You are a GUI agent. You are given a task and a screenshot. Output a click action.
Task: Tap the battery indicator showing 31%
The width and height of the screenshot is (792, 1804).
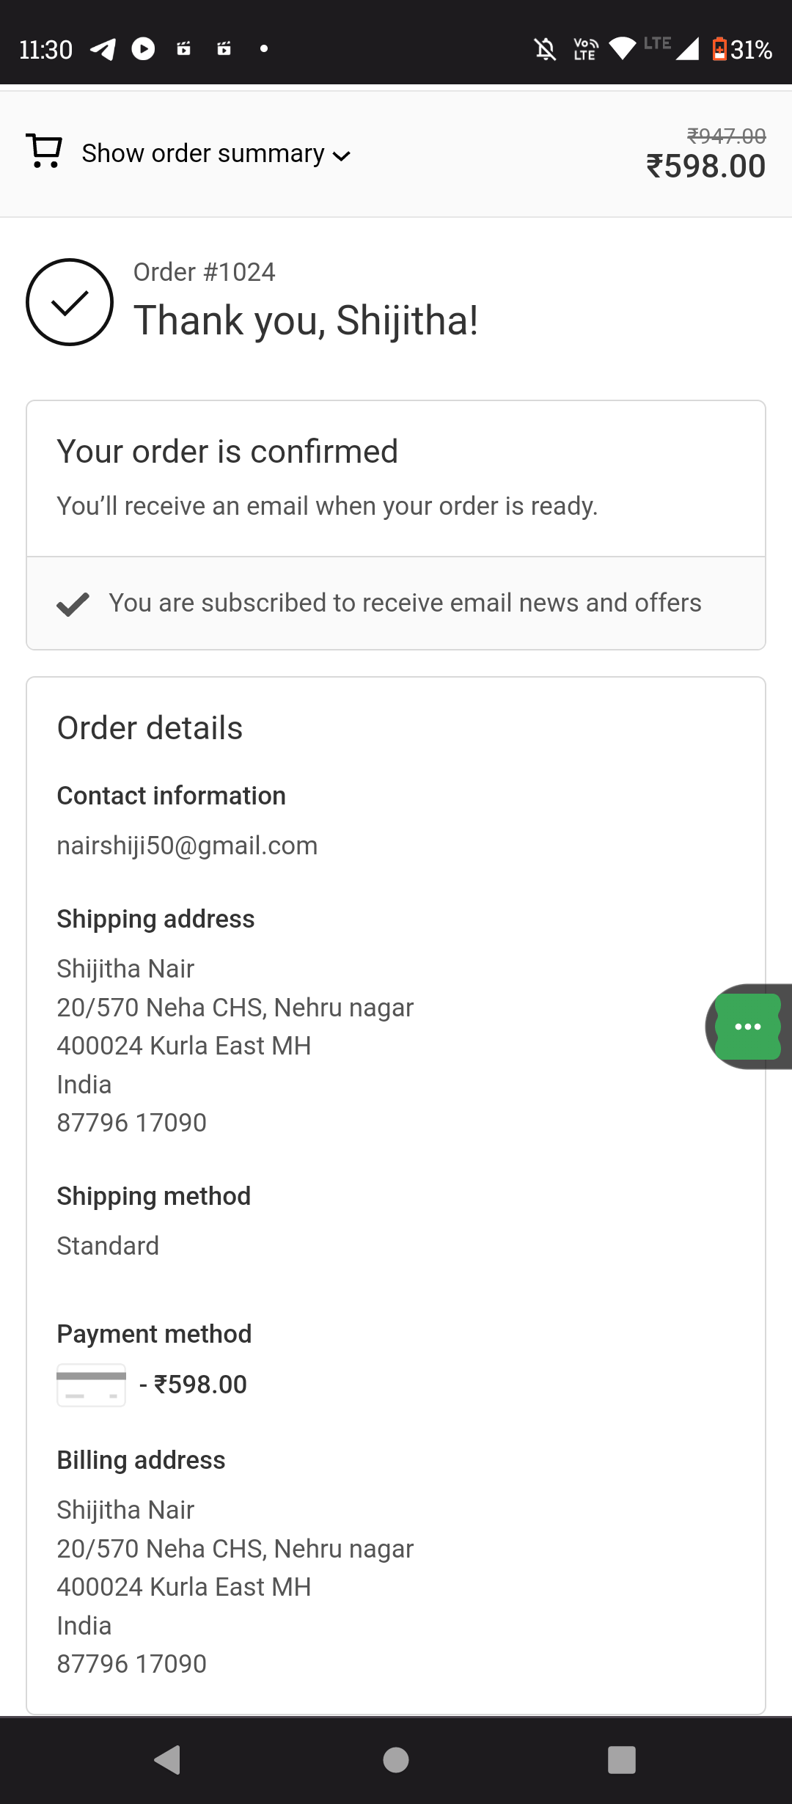click(x=741, y=49)
